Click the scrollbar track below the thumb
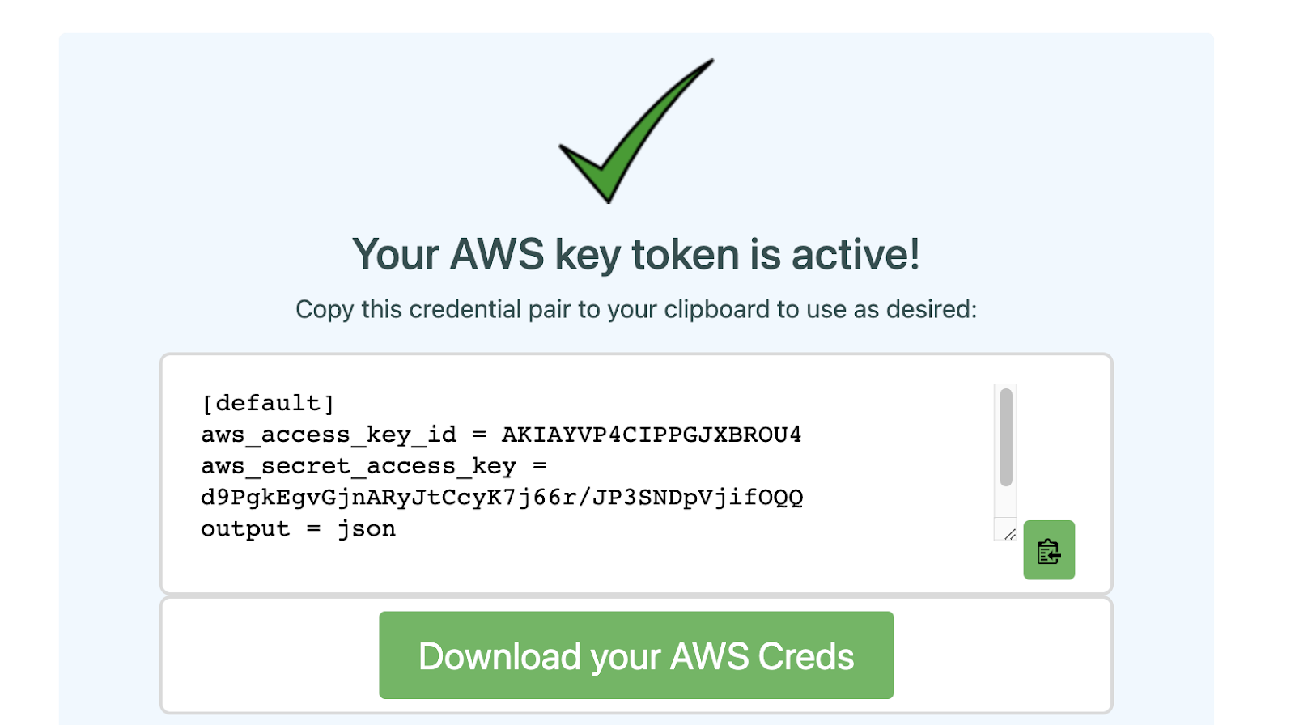This screenshot has width=1295, height=725. 1006,502
